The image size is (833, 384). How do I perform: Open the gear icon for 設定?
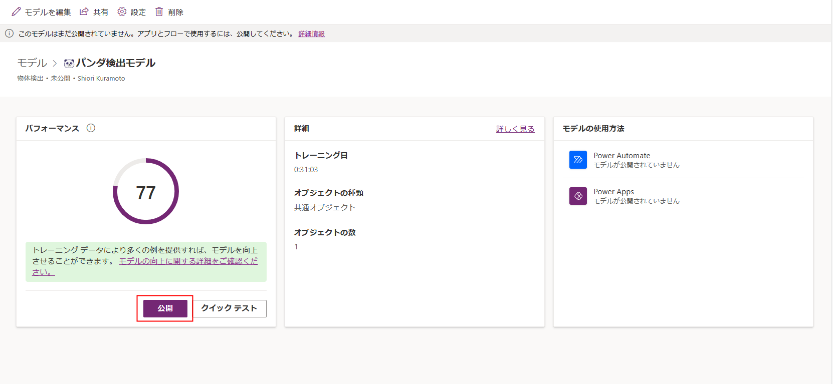point(122,12)
